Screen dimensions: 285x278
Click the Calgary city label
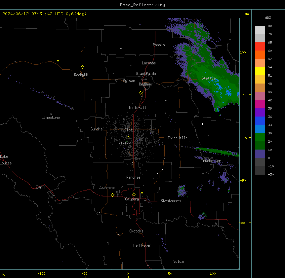tap(132, 199)
